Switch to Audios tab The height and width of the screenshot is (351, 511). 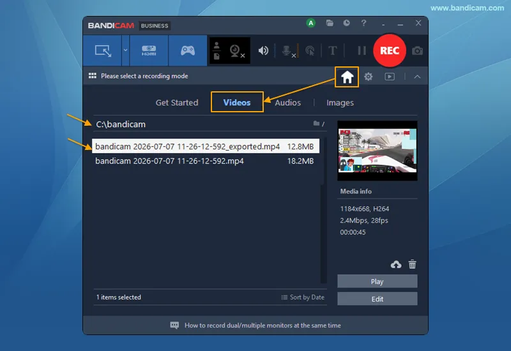(x=288, y=103)
